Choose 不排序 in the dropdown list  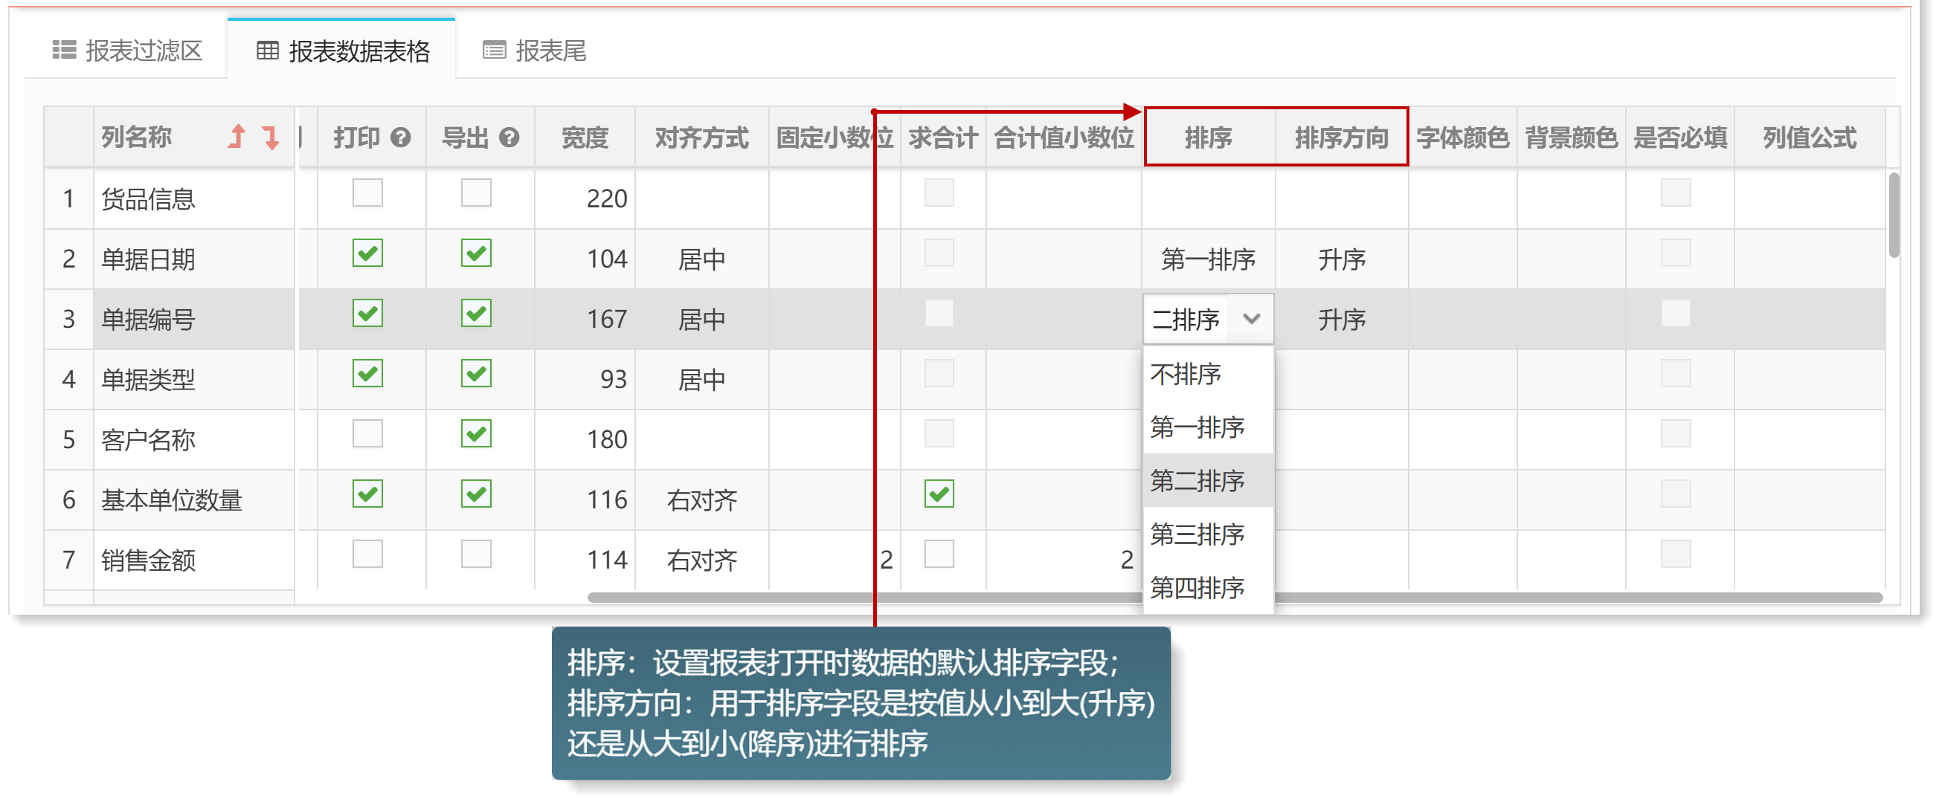[1209, 374]
